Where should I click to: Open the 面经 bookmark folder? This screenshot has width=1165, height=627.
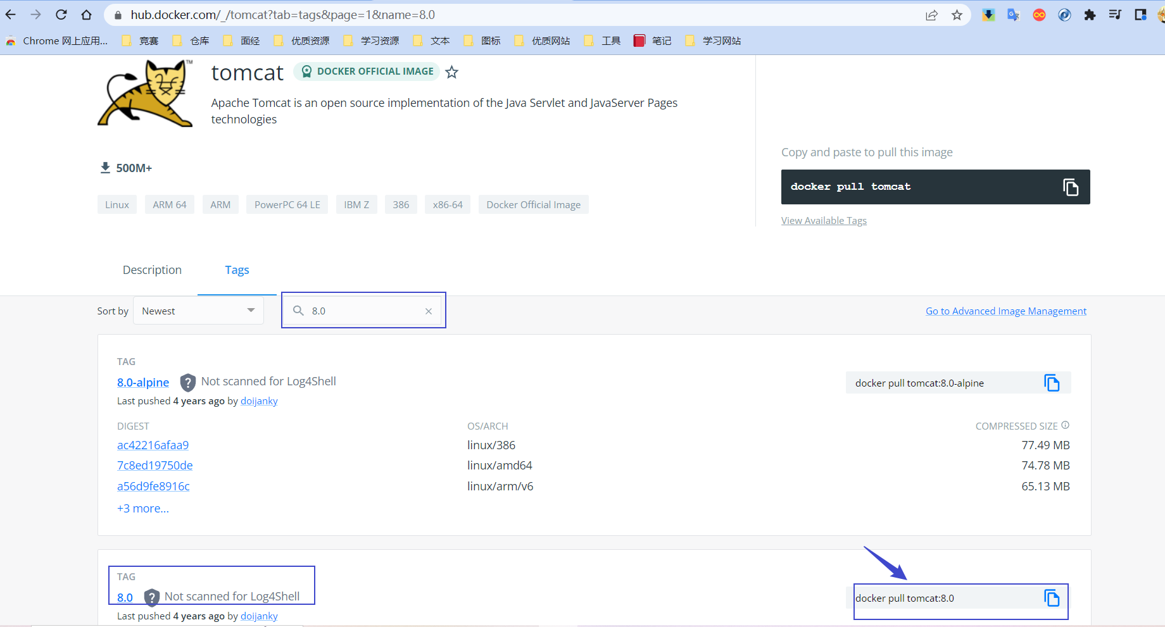[241, 41]
